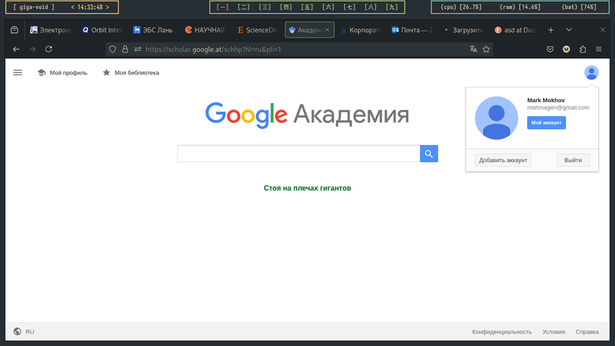Click the giga-void label in status bar
615x346 pixels.
[34, 7]
